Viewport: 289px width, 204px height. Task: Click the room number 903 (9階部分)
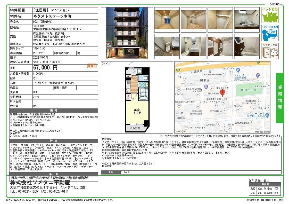43,22
